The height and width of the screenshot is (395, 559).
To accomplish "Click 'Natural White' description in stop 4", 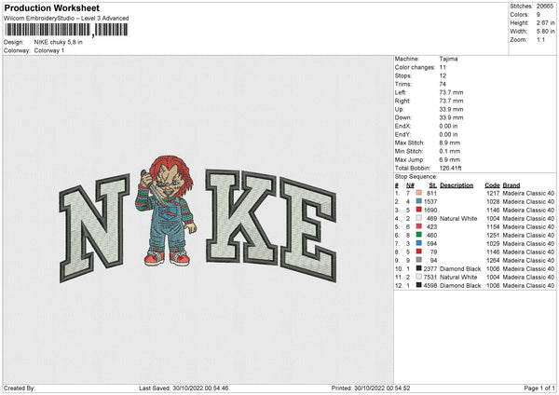I will tap(458, 219).
